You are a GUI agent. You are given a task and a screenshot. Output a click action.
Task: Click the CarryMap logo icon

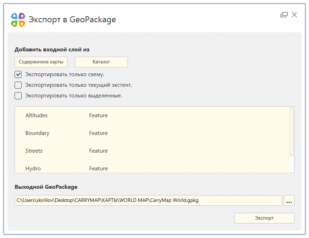pyautogui.click(x=18, y=20)
